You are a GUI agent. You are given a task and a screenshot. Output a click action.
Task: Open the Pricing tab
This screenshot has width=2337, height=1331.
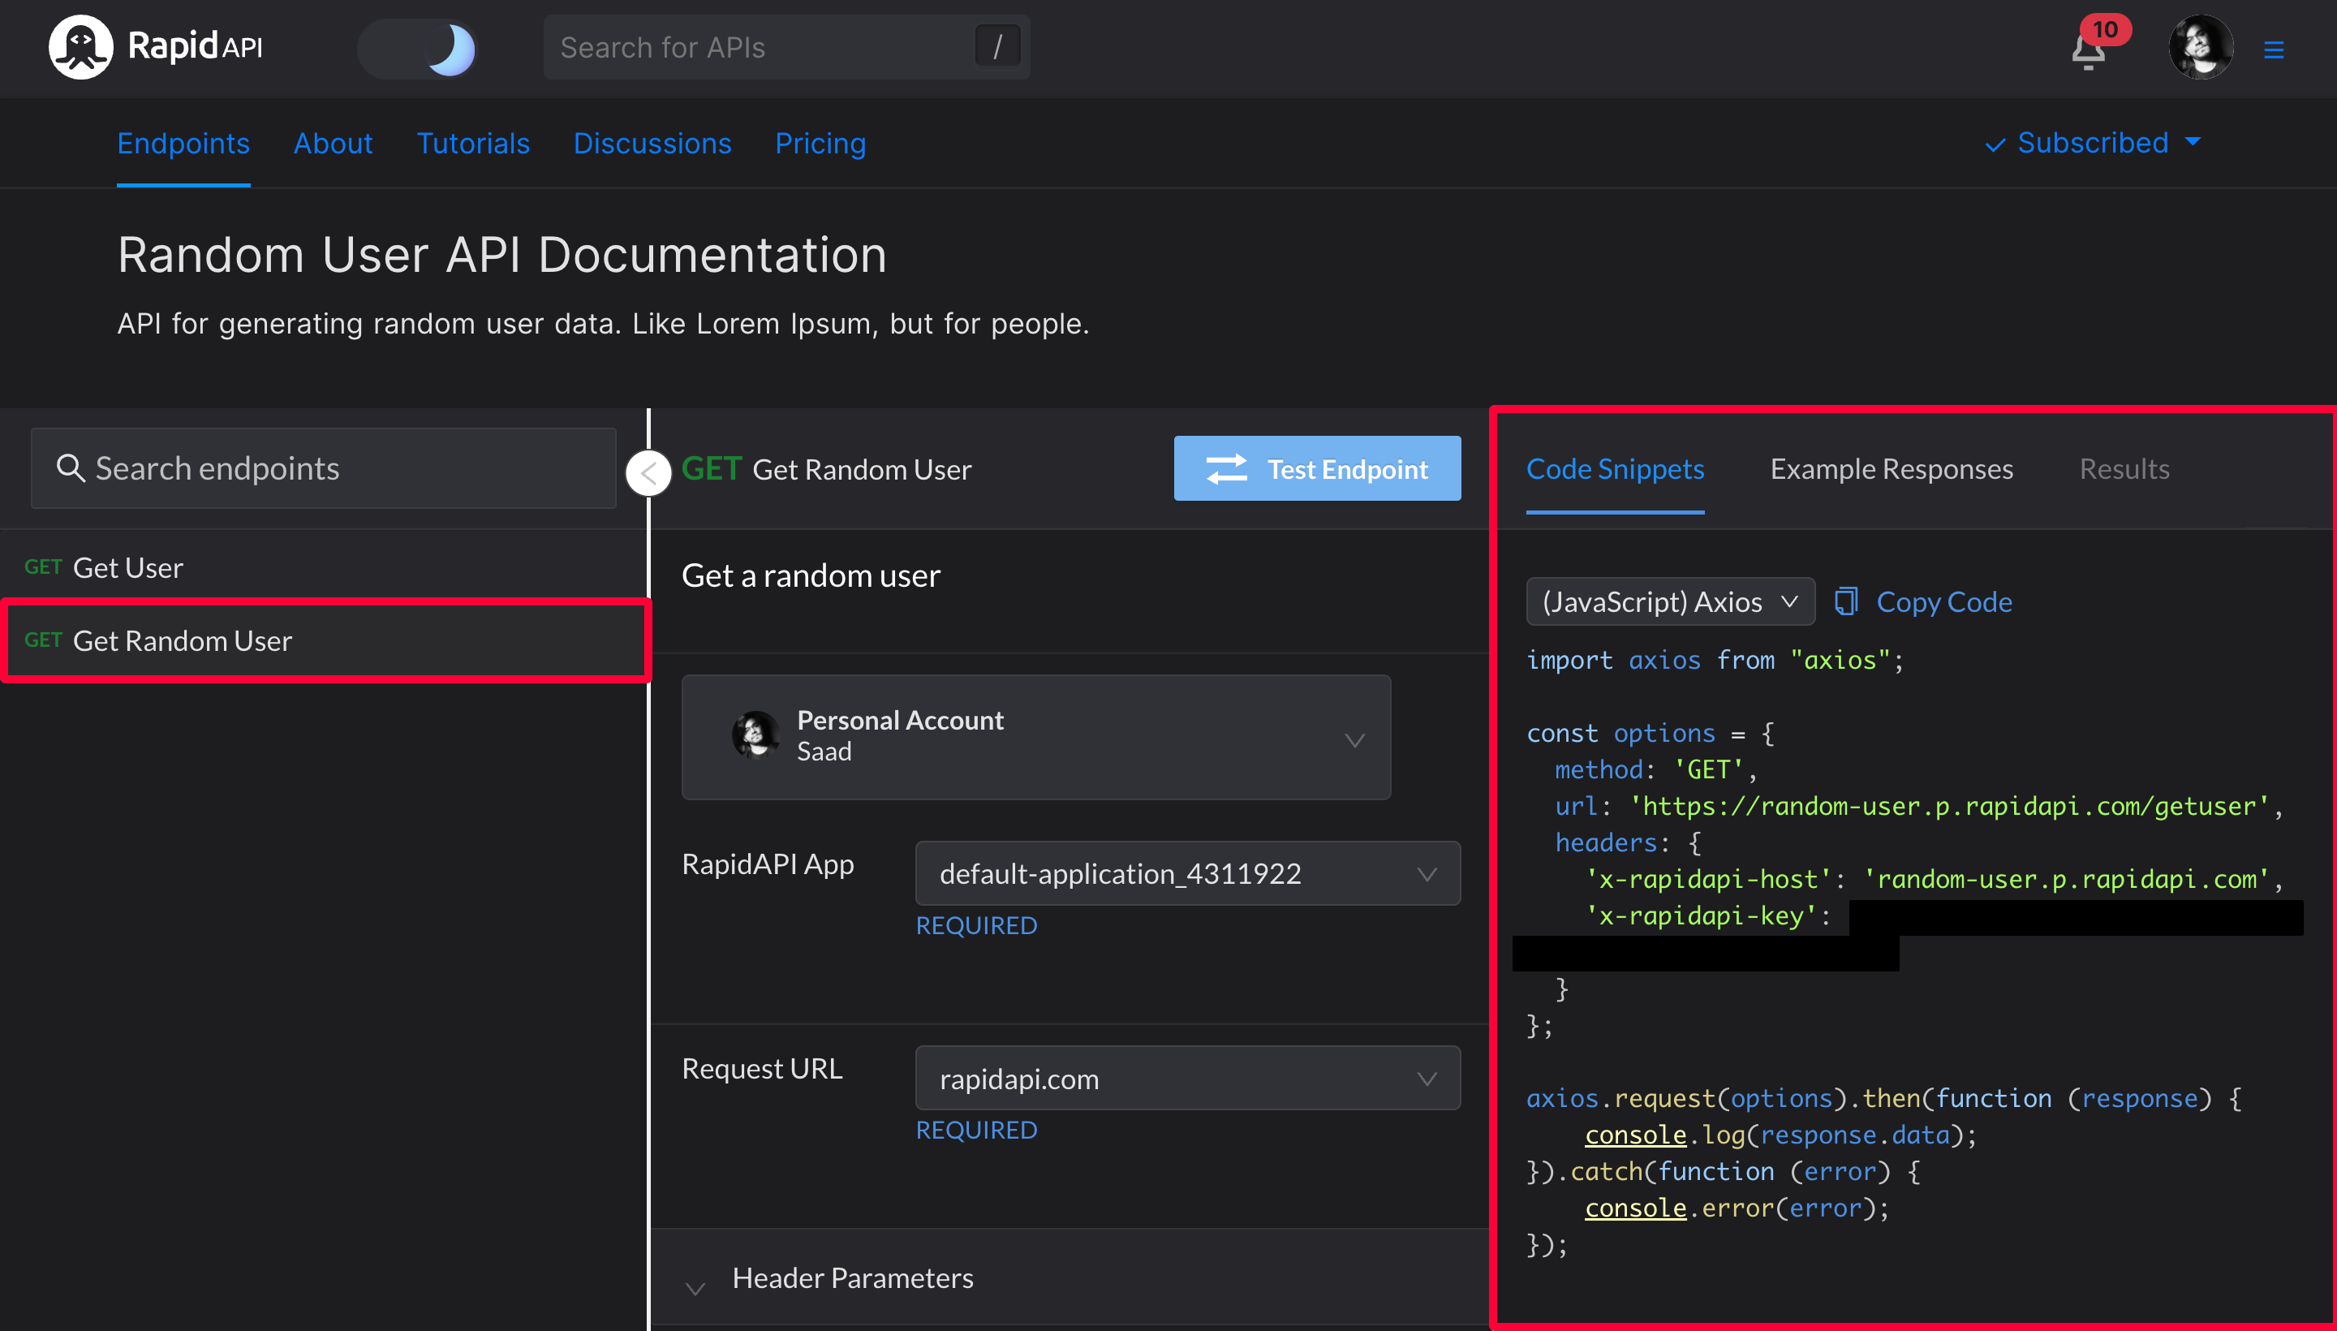[820, 144]
